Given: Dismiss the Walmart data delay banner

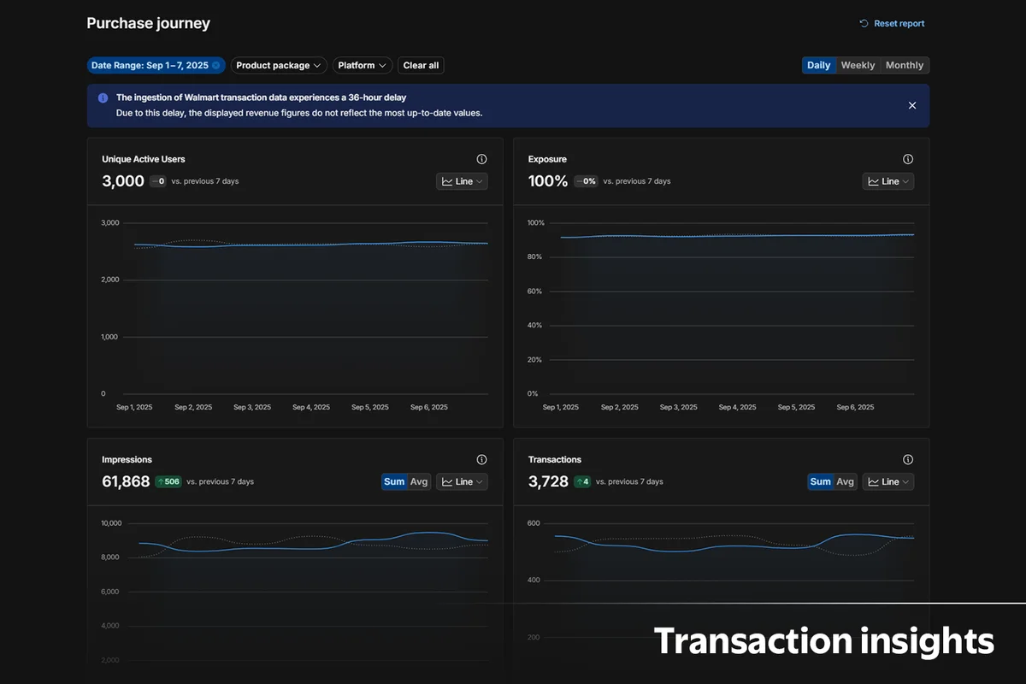Looking at the screenshot, I should (911, 105).
